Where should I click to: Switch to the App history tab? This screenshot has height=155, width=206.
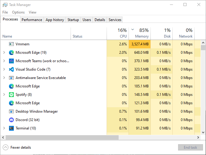coord(55,20)
